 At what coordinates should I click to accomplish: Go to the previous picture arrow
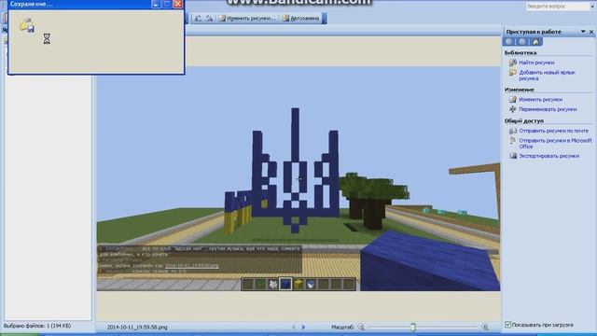(294, 327)
